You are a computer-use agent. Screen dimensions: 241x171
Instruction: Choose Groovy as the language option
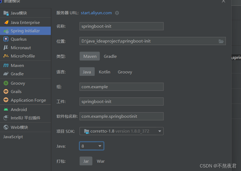(125, 72)
